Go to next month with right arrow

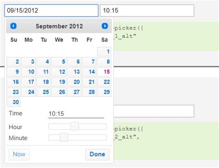pos(105,26)
